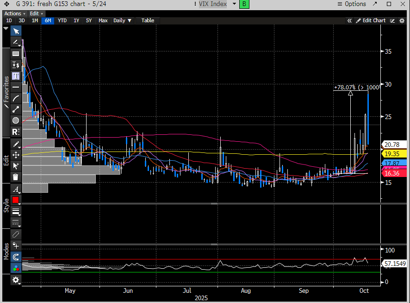The image size is (410, 303).
Task: Toggle the lock crosshair mode
Action: pyautogui.click(x=16, y=245)
